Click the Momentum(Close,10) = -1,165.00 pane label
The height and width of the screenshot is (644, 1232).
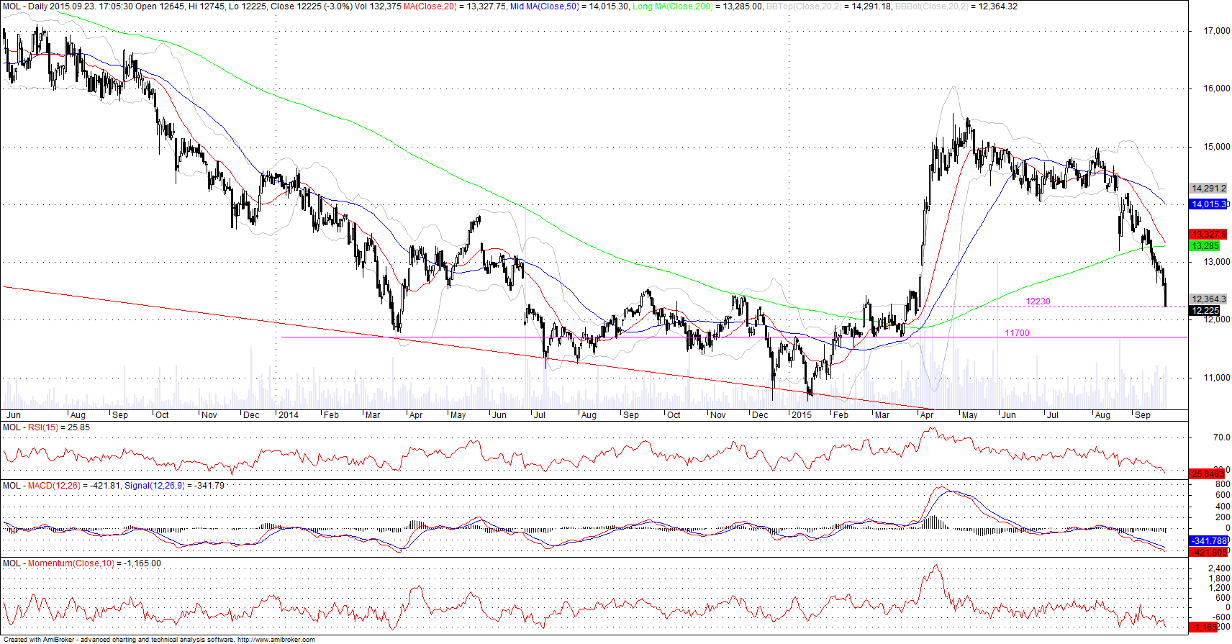[94, 563]
